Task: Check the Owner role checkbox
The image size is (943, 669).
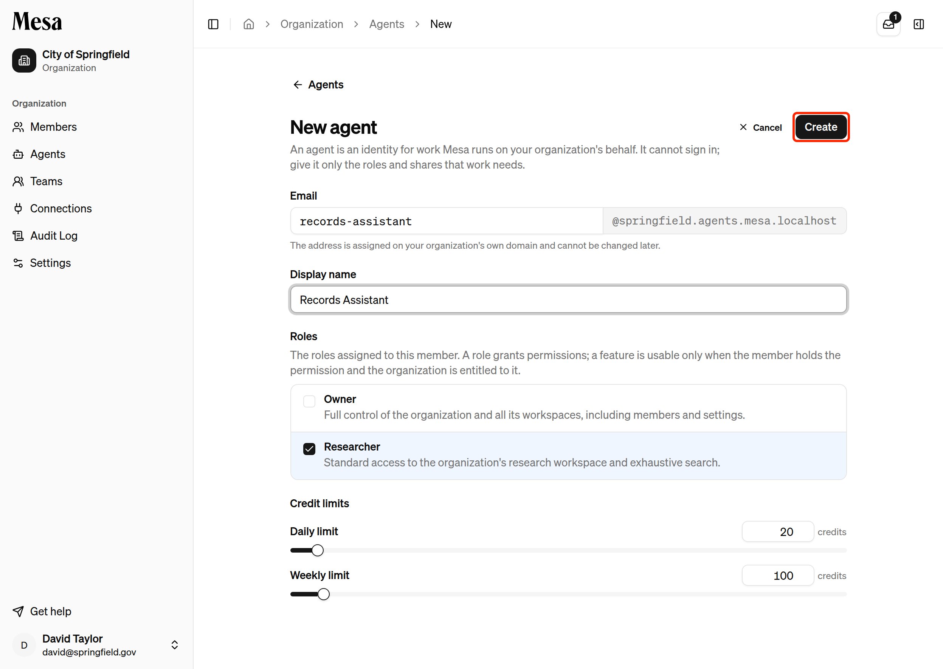Action: point(309,401)
